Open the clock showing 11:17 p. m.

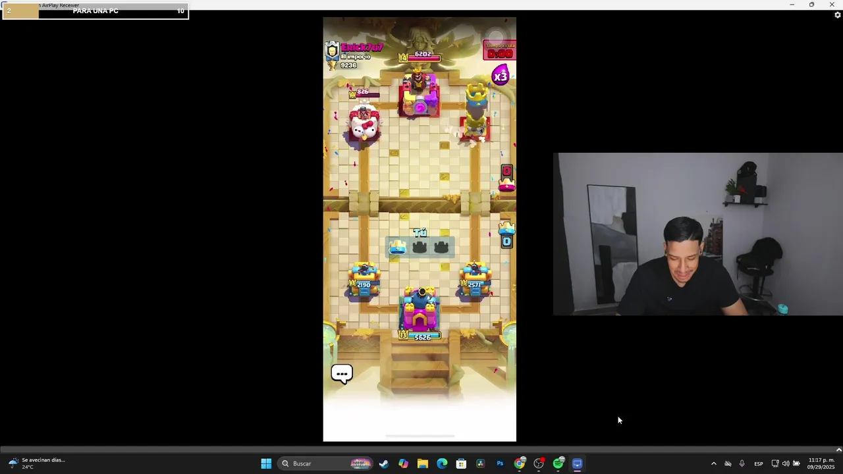point(821,463)
